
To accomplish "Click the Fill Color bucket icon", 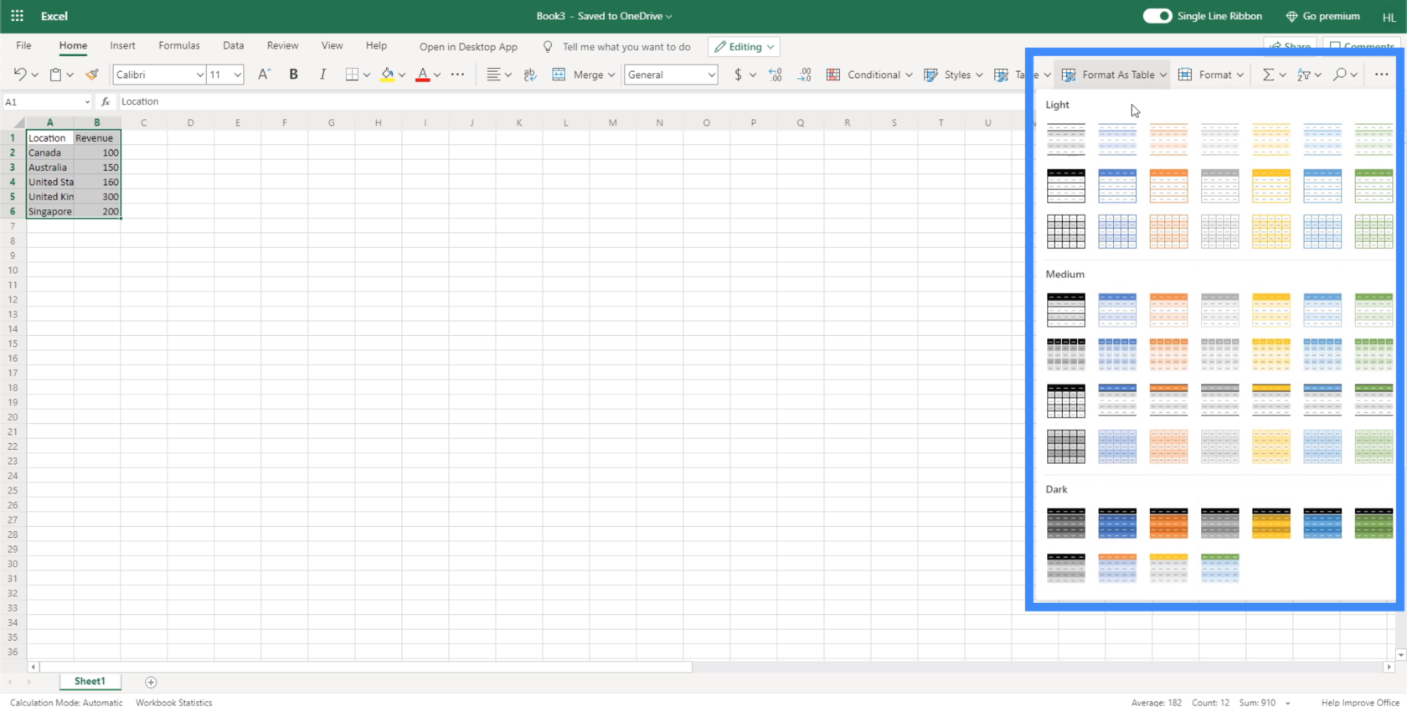I will [387, 75].
